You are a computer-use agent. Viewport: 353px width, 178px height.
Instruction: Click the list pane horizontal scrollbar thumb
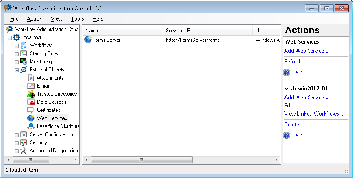[x=141, y=160]
